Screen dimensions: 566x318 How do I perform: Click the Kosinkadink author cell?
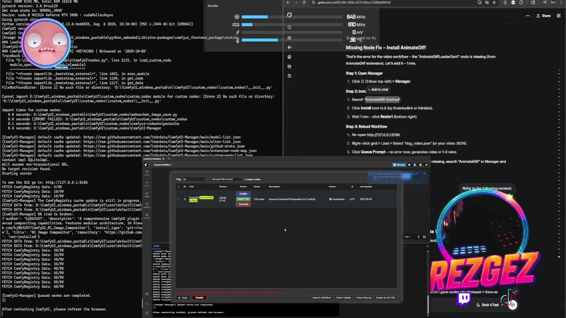(337, 199)
